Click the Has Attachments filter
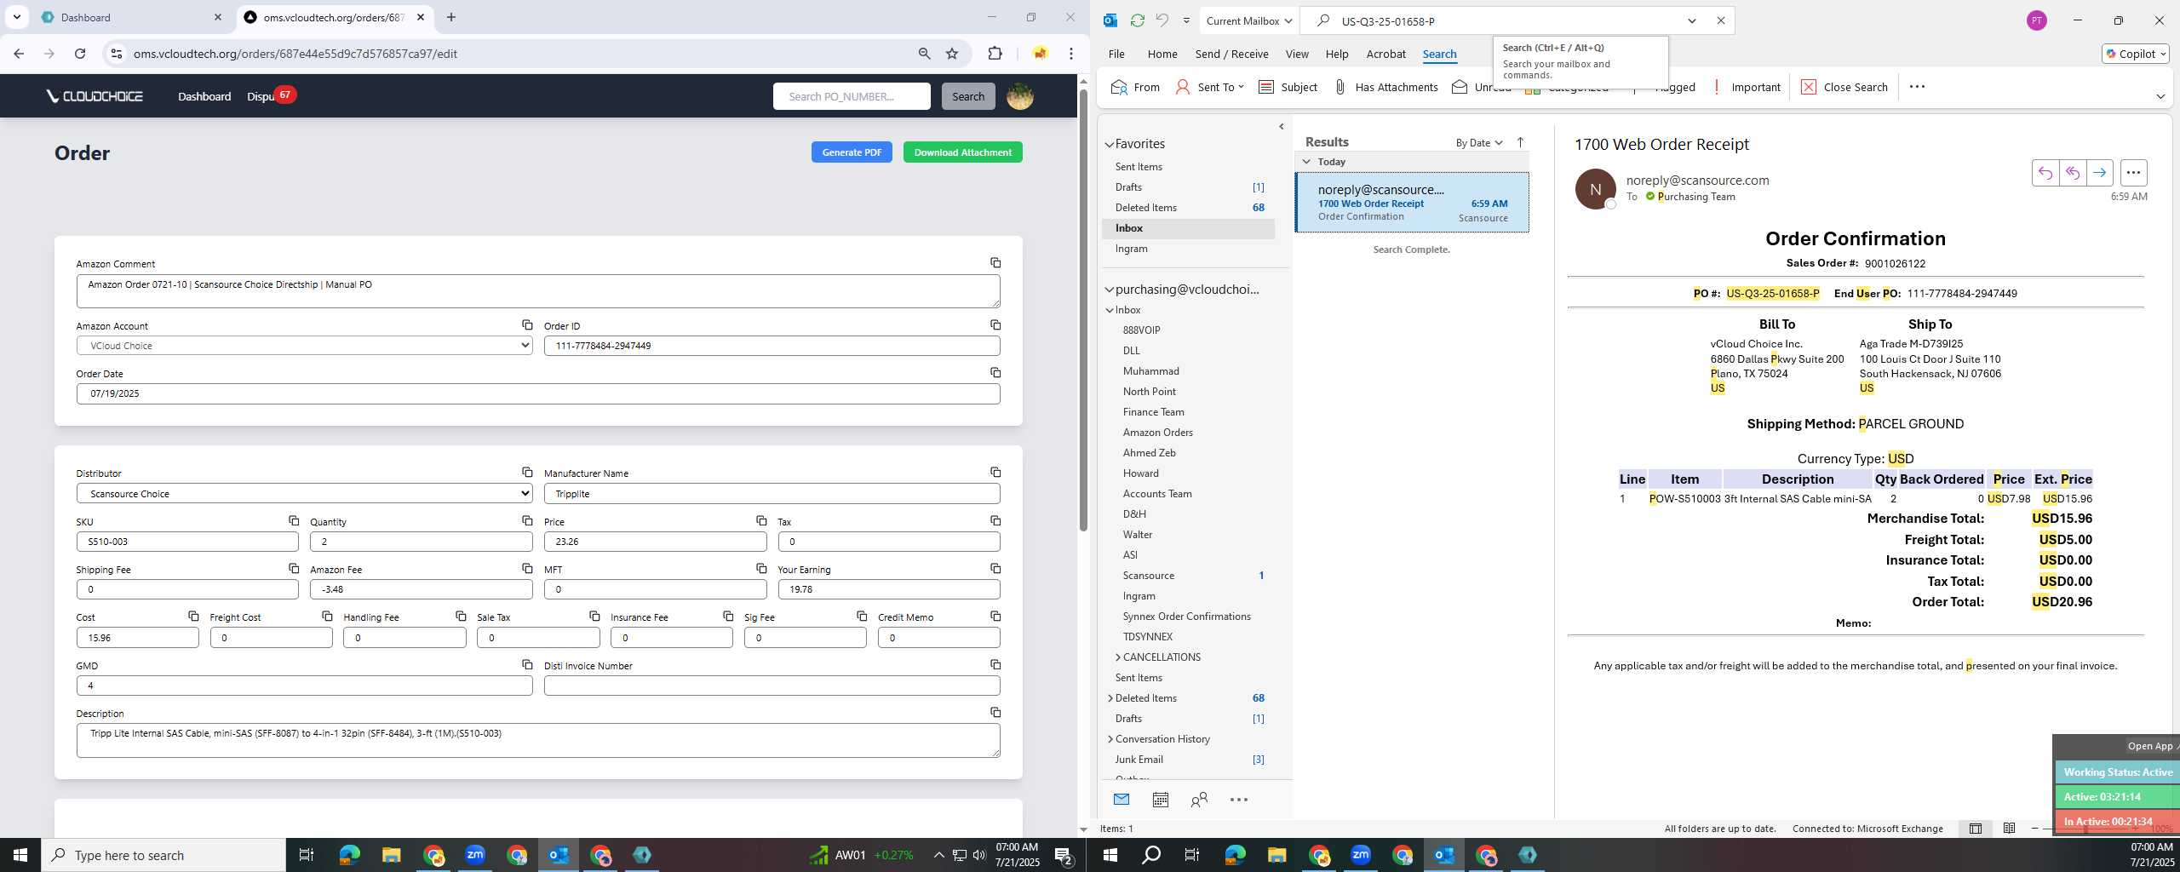Image resolution: width=2180 pixels, height=872 pixels. (1385, 87)
